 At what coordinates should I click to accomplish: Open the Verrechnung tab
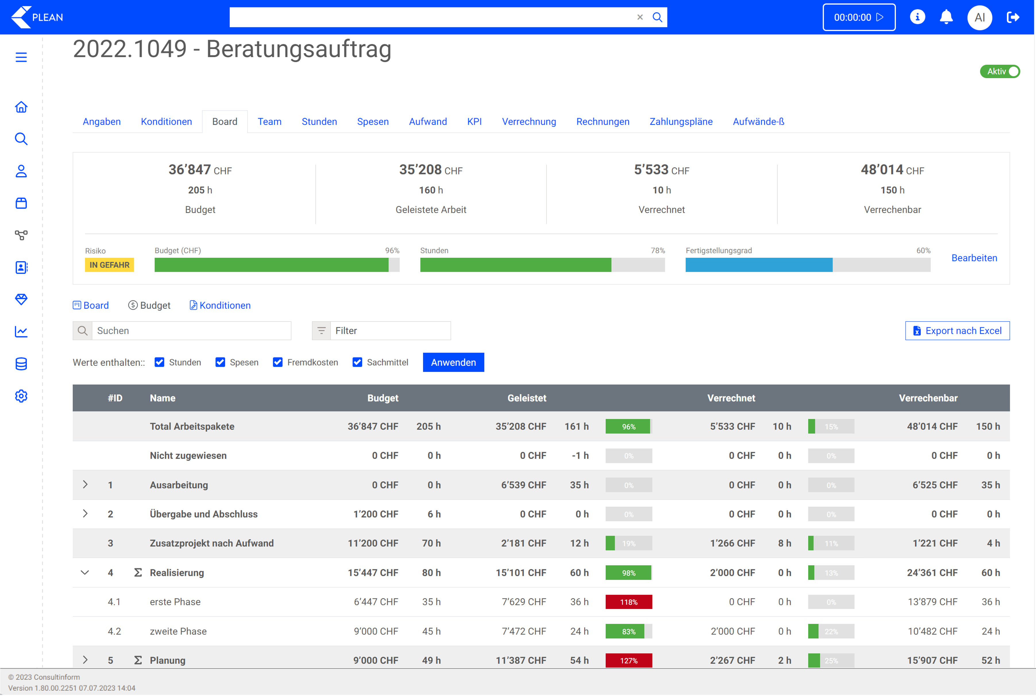[x=528, y=122]
